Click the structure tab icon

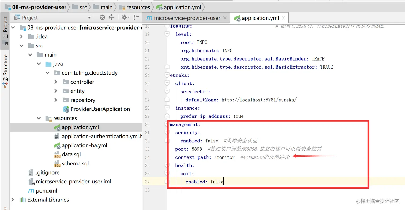click(x=5, y=85)
